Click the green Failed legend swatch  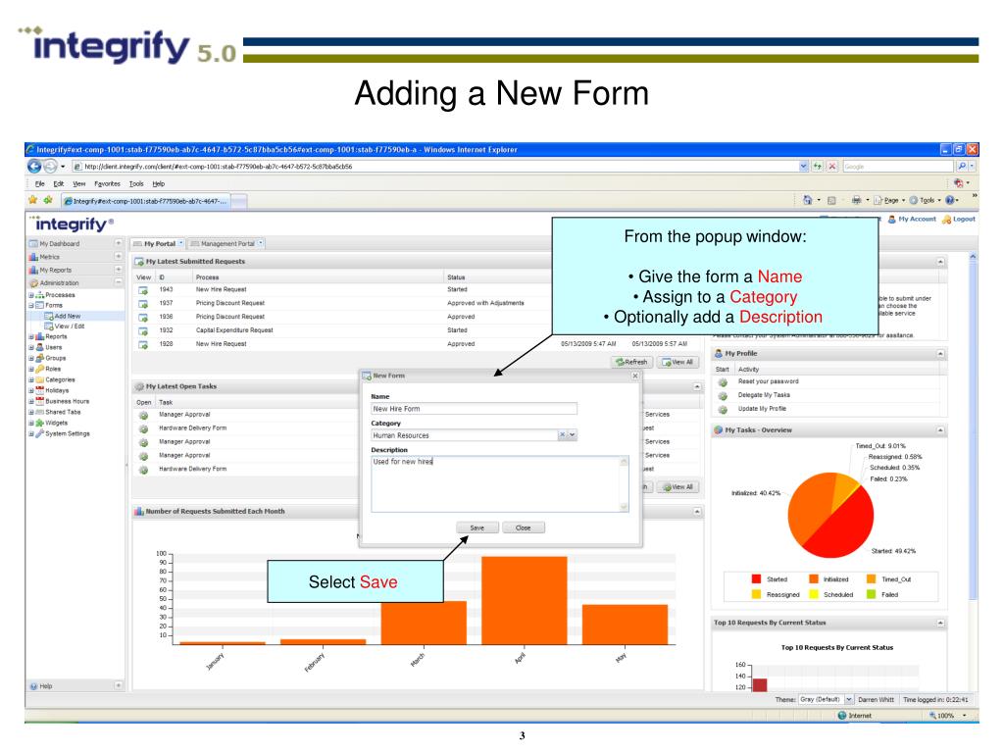(x=871, y=595)
